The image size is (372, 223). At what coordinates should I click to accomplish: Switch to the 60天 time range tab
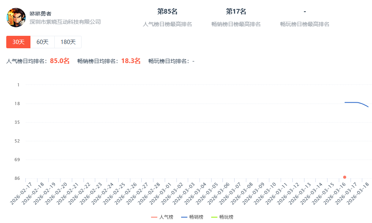pos(43,42)
